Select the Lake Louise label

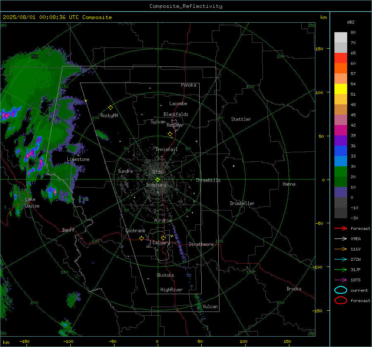32,203
